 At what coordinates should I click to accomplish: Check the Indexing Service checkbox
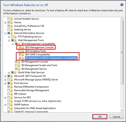pos(9,29)
